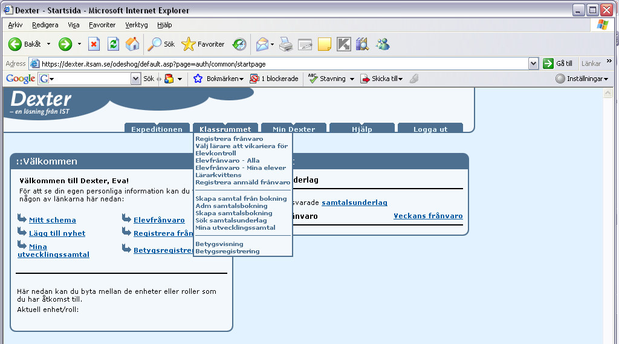Expand Länkar toolbar chevron

(609, 61)
